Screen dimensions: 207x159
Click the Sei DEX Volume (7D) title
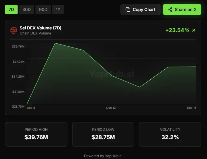[x=41, y=28]
